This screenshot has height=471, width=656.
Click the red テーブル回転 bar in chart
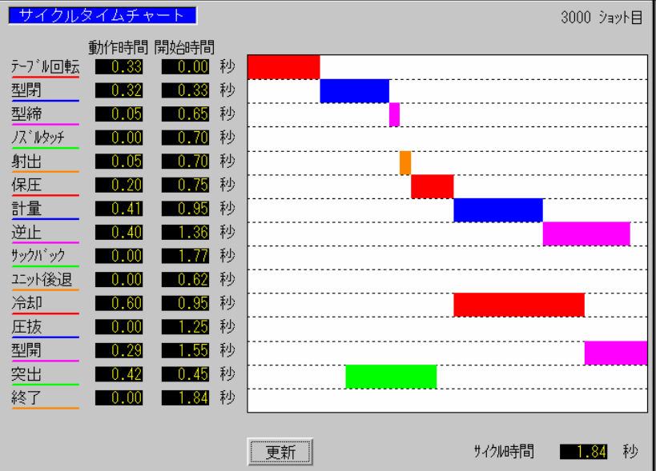(x=284, y=67)
